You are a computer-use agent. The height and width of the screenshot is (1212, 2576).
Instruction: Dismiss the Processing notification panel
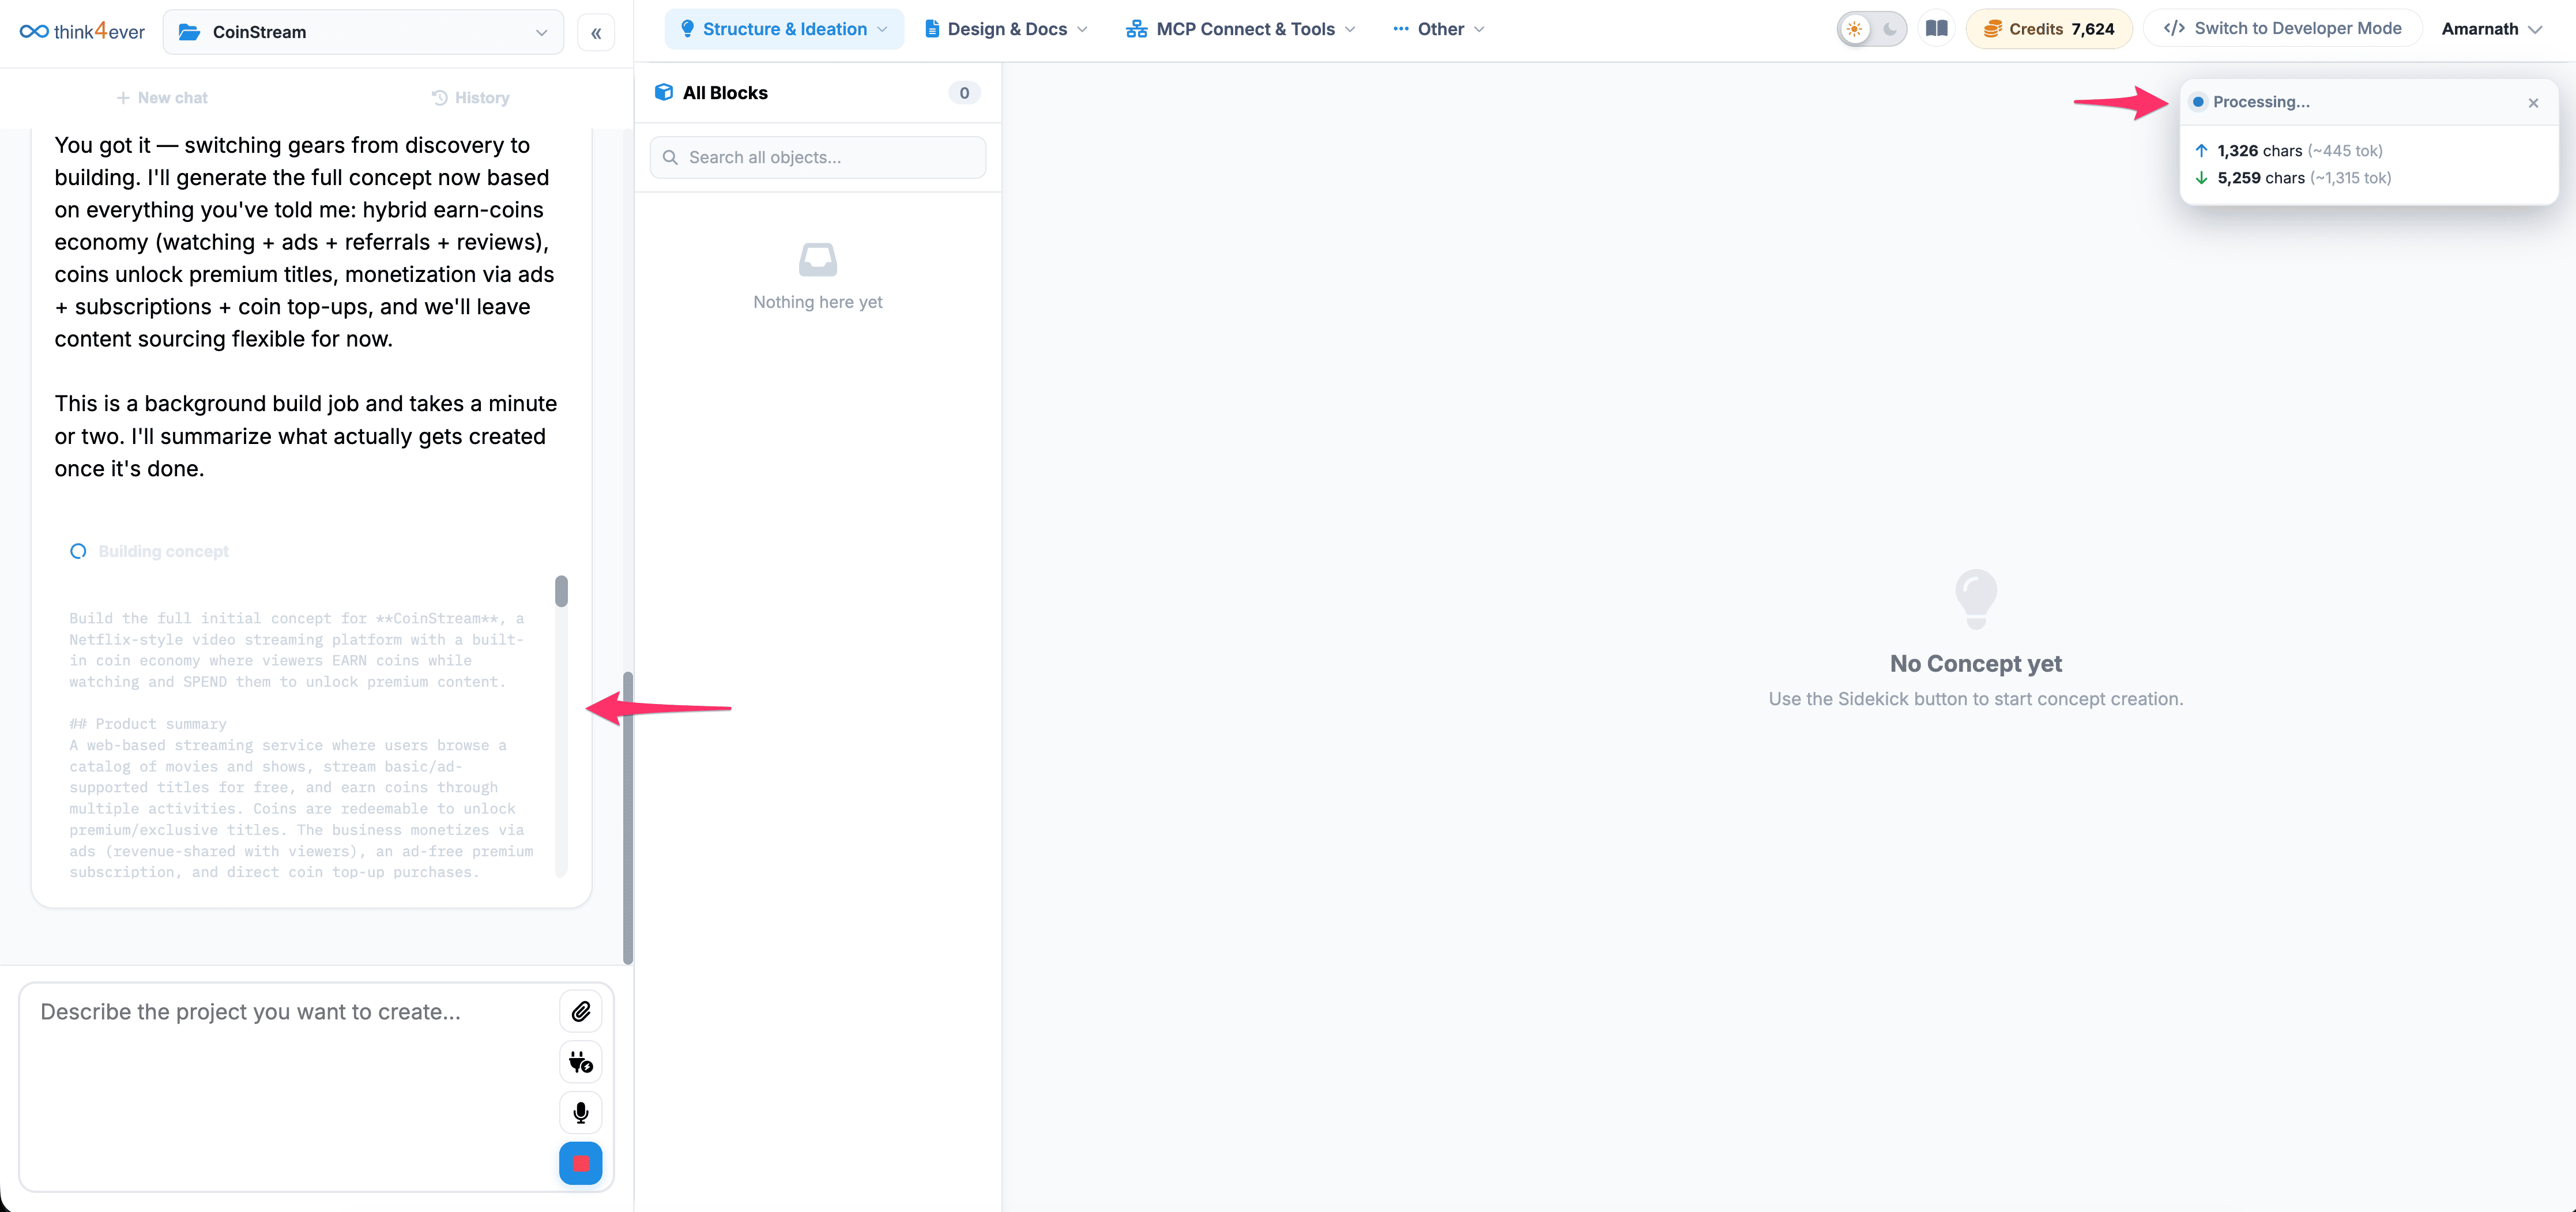(2533, 103)
